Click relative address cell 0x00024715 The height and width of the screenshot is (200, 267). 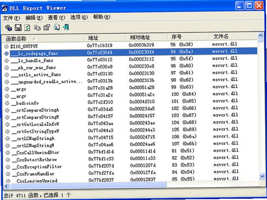point(142,137)
